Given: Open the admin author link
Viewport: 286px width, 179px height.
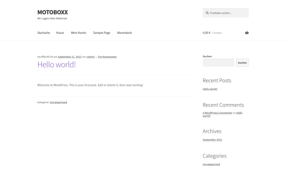Looking at the screenshot, I should pos(91,57).
